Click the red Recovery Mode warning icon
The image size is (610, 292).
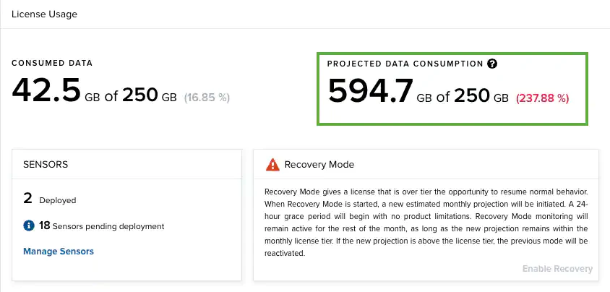pyautogui.click(x=272, y=165)
